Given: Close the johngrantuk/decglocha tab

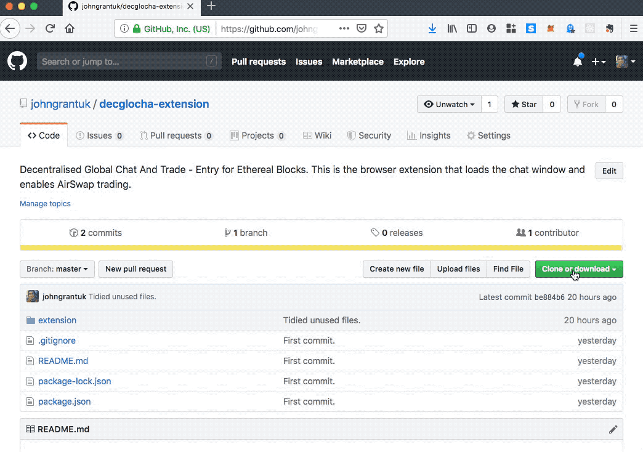Looking at the screenshot, I should pos(190,6).
